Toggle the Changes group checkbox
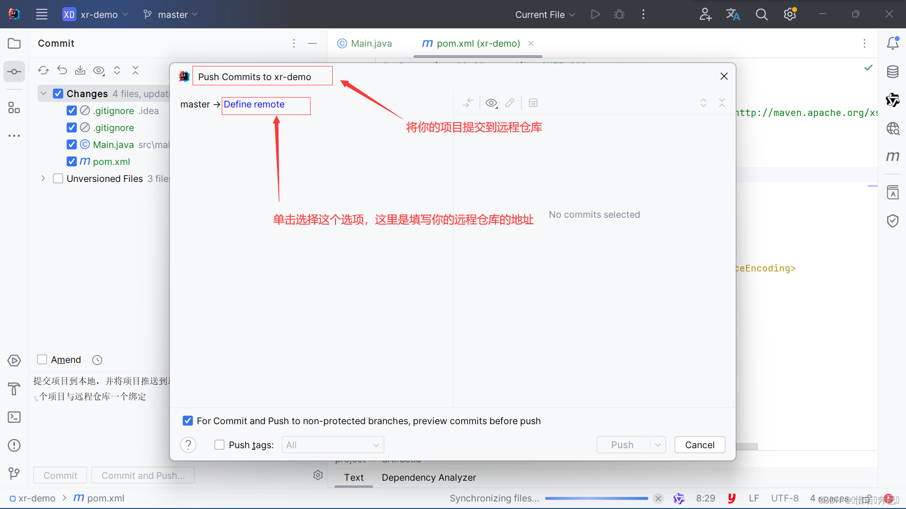906x509 pixels. pyautogui.click(x=58, y=94)
